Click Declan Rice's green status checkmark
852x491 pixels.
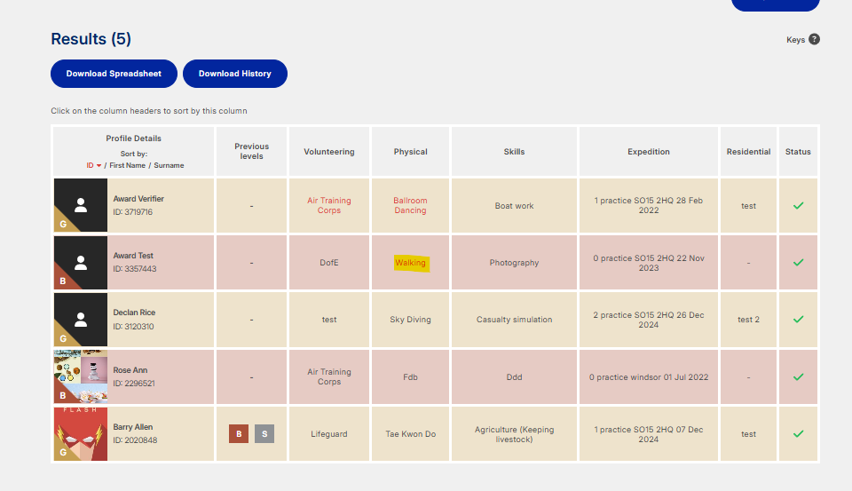(x=798, y=319)
